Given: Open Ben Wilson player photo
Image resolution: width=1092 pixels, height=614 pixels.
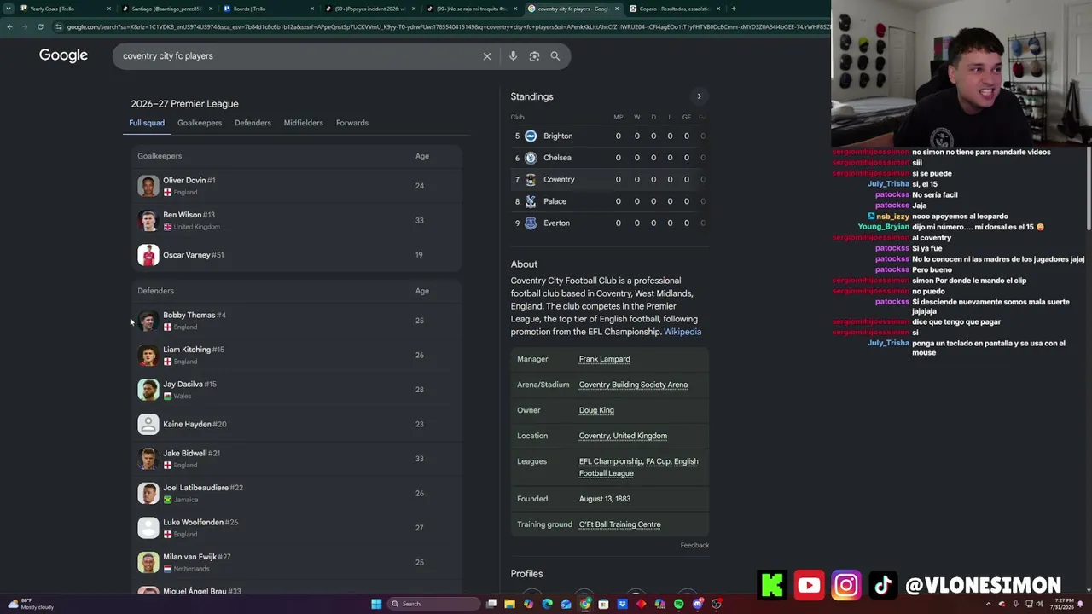Looking at the screenshot, I should [x=148, y=221].
